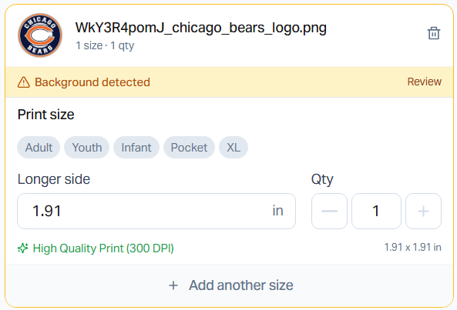Choose the XL size preset
The image size is (457, 310).
(x=234, y=148)
